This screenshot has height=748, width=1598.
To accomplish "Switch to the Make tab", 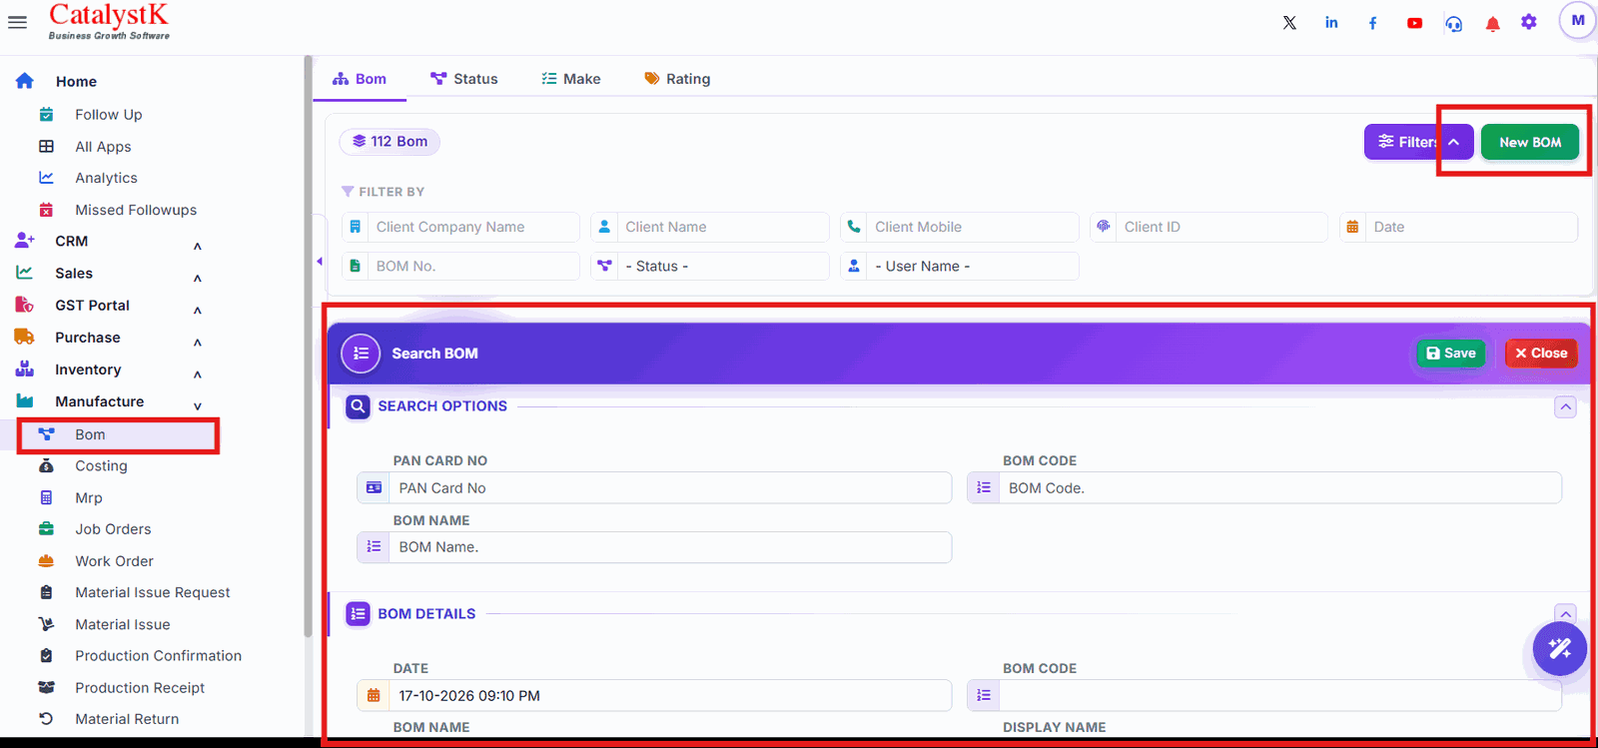I will 571,79.
